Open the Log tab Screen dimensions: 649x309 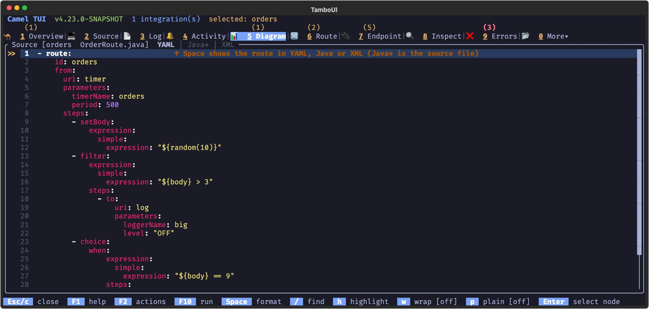point(151,36)
